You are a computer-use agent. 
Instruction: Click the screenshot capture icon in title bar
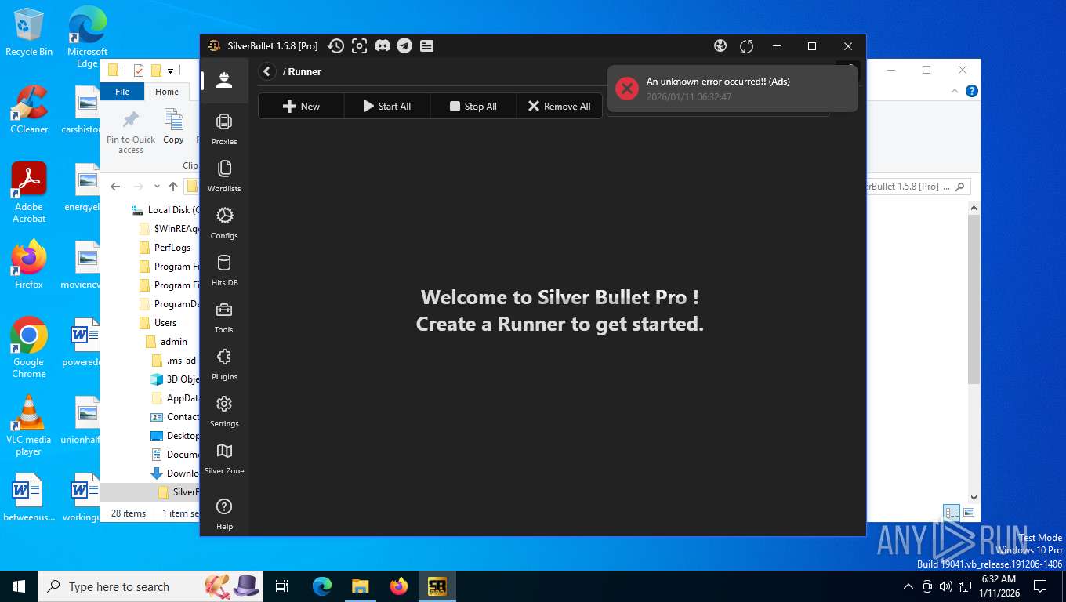pyautogui.click(x=359, y=46)
